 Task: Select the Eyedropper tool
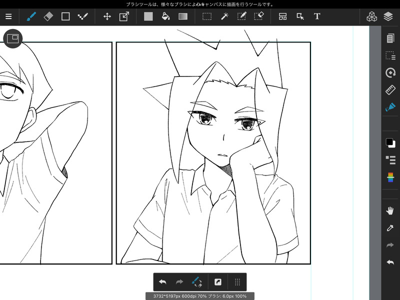point(390,228)
